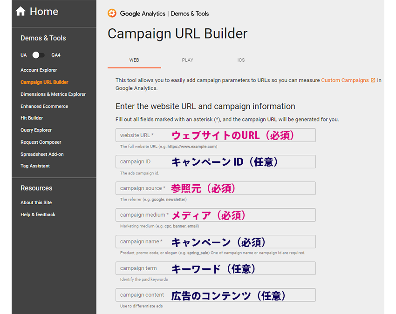
Task: Click the 'The ads campaign id.' hint text
Action: pyautogui.click(x=140, y=173)
